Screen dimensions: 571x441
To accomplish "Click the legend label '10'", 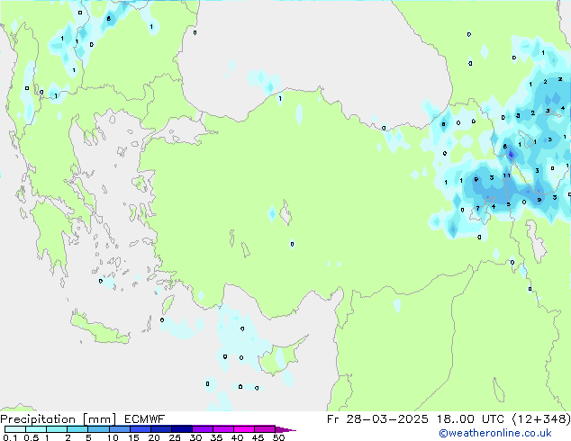I will pos(113,437).
